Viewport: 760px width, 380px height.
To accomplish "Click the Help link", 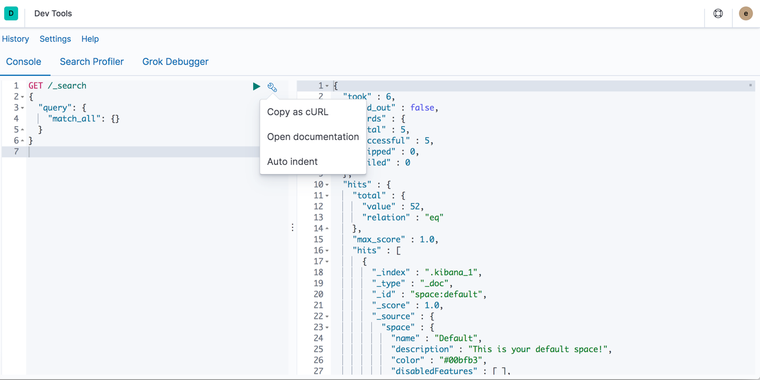I will click(90, 39).
